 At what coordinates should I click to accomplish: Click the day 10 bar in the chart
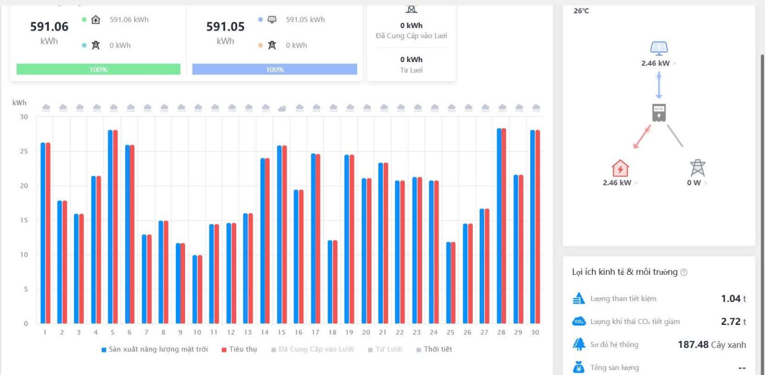[197, 290]
